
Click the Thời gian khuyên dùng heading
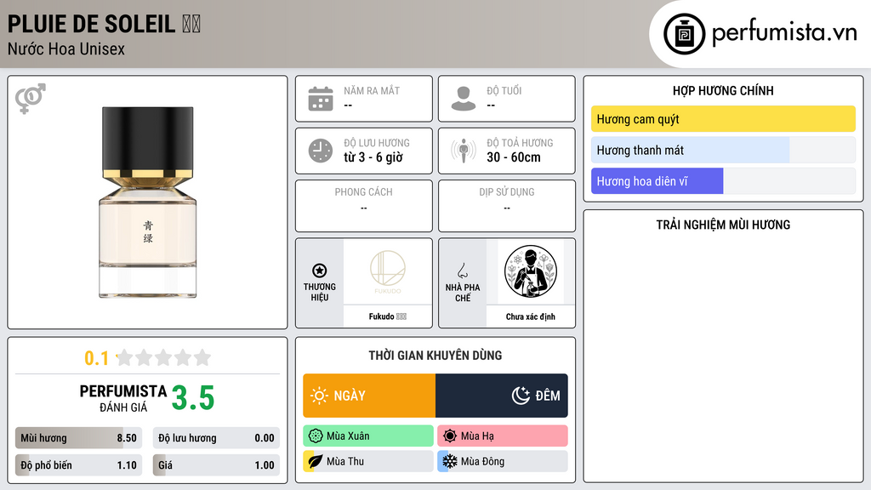pyautogui.click(x=435, y=355)
